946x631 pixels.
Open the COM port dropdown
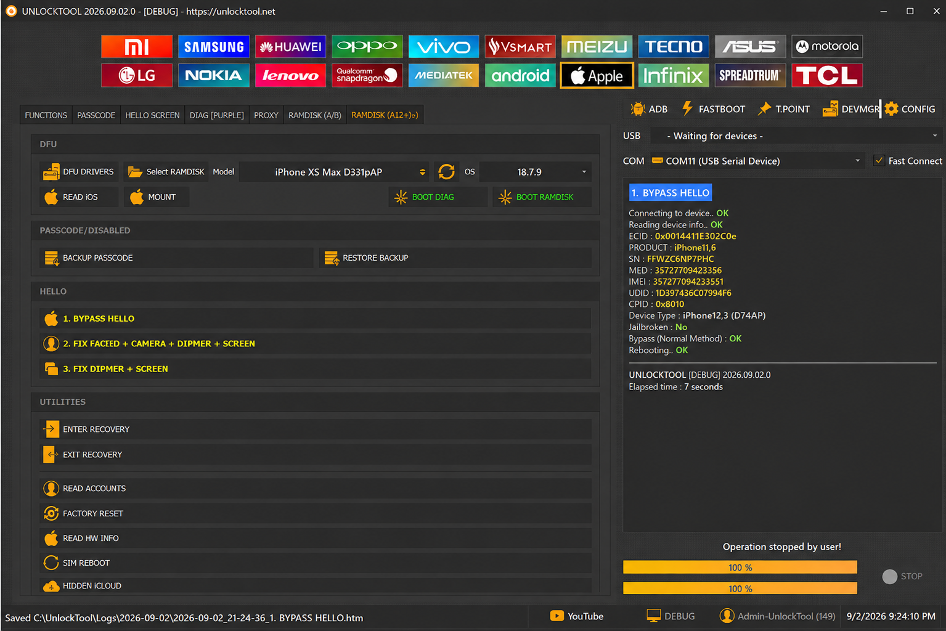tap(757, 161)
